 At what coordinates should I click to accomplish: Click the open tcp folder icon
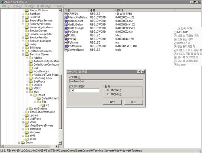pyautogui.click(x=43, y=105)
